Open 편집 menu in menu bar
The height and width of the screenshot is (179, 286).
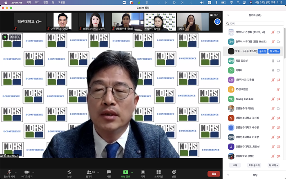pyautogui.click(x=46, y=2)
